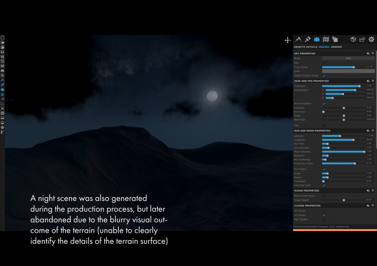Open the terrain mountain tool in top toolbar
This screenshot has height=266, width=377.
[x=299, y=39]
